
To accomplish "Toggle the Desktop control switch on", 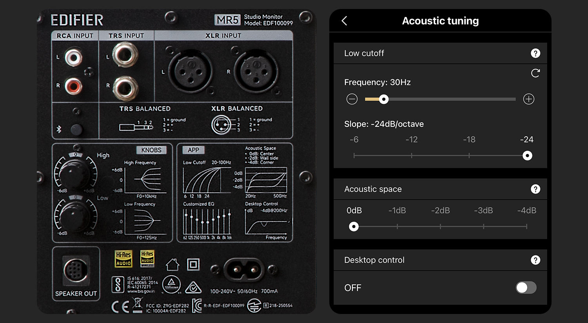I will pyautogui.click(x=526, y=288).
